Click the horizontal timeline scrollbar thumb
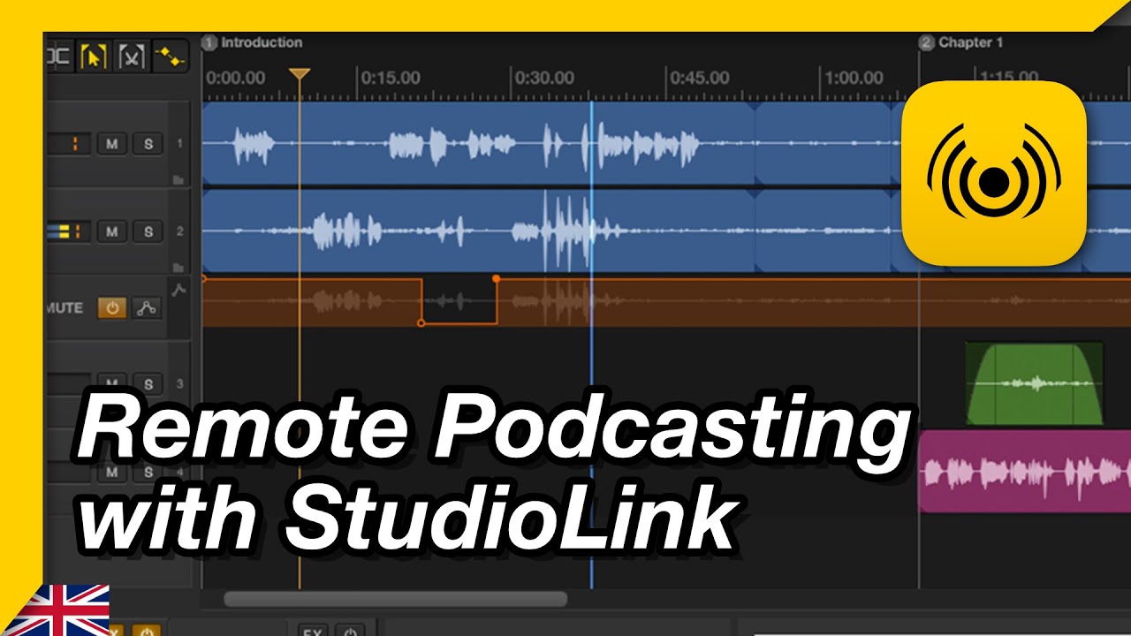The image size is (1131, 636). [x=395, y=599]
